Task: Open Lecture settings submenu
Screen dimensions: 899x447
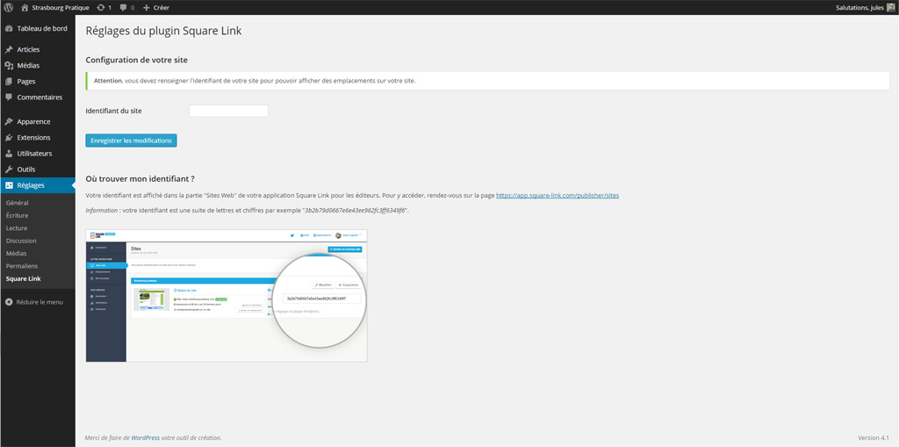Action: pyautogui.click(x=17, y=228)
